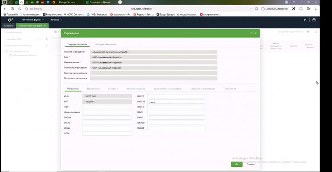This screenshot has height=172, width=332.
Task: Open the Помощь menu
Action: [x=56, y=20]
